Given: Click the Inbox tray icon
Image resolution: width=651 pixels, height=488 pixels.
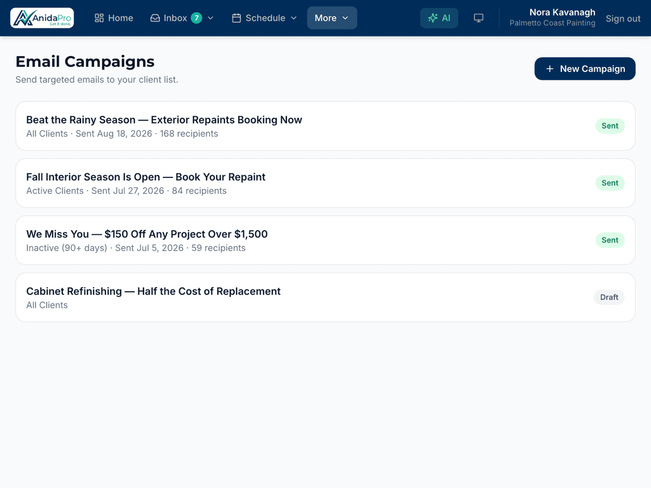Looking at the screenshot, I should click(x=155, y=18).
